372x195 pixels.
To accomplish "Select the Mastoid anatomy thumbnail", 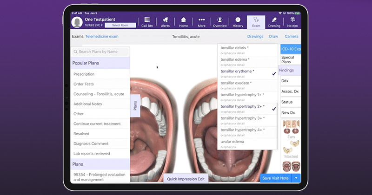I will (291, 149).
